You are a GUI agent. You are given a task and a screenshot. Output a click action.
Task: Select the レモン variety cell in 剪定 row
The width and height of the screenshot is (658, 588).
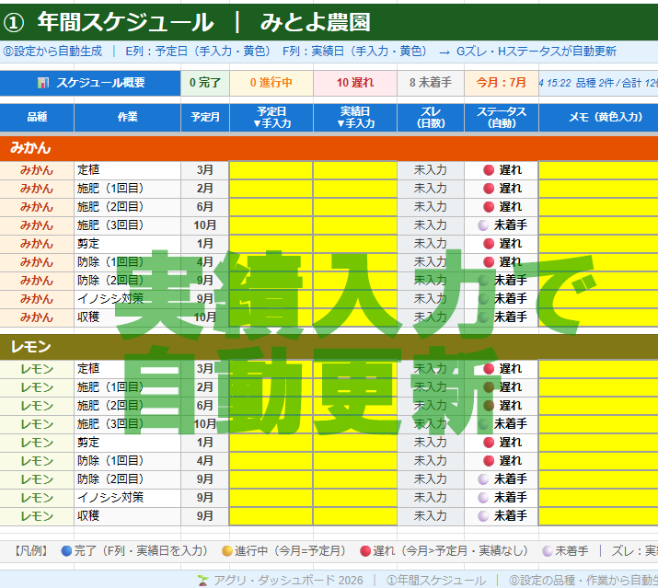(x=37, y=443)
